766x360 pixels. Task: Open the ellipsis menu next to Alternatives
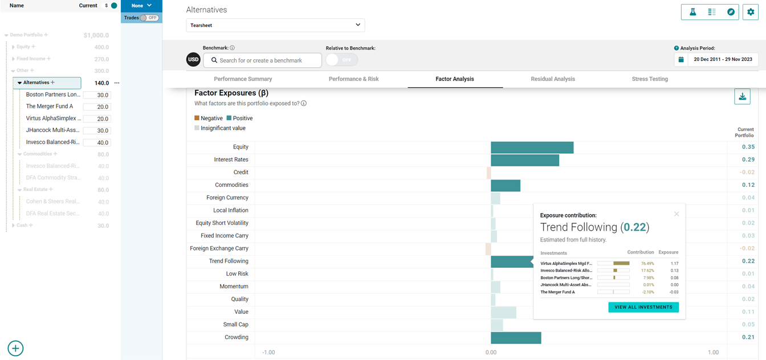click(116, 83)
